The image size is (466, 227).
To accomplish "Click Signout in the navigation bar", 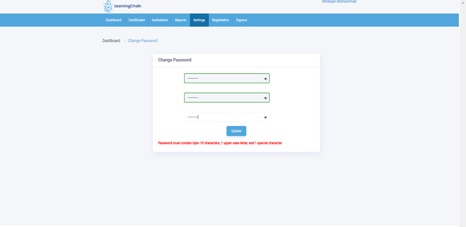I will click(241, 20).
